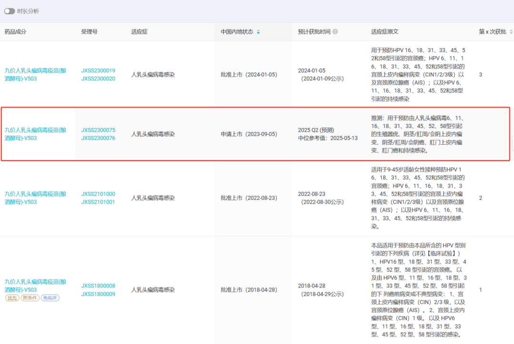514x344 pixels.
Task: Click the 适应症原文 column header
Action: (x=385, y=32)
